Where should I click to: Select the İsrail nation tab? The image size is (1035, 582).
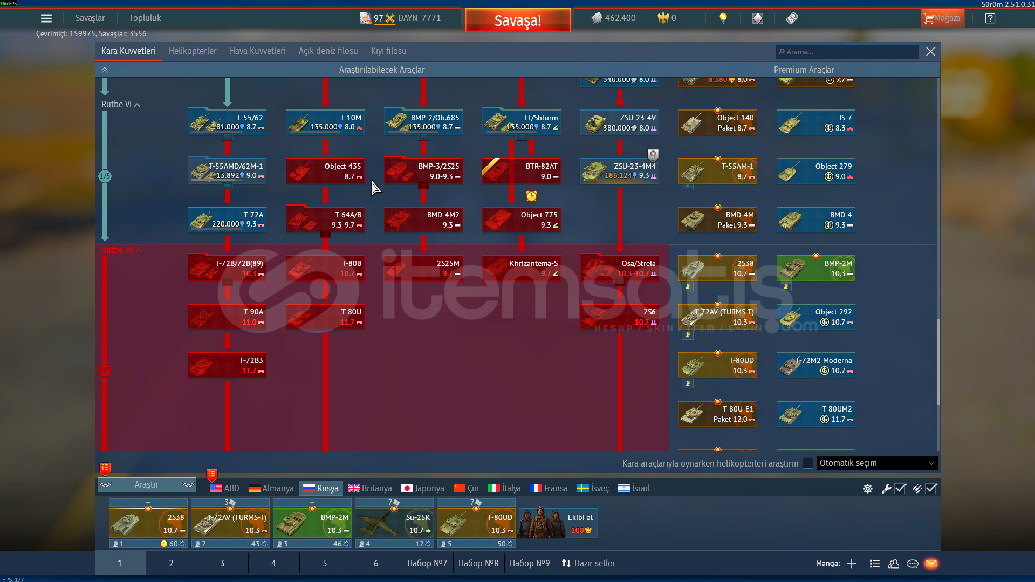pos(634,489)
